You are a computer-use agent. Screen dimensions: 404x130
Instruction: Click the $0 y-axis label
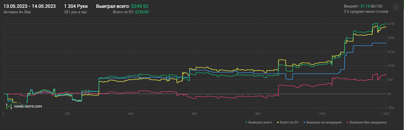click(390, 94)
